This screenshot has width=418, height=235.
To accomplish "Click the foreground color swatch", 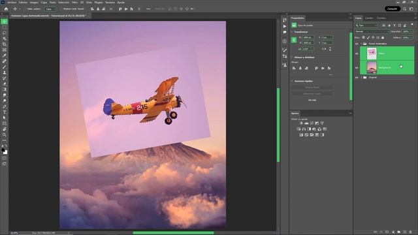I will click(3, 150).
